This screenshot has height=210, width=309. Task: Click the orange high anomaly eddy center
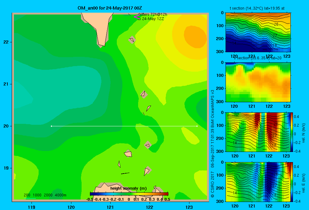(195, 37)
